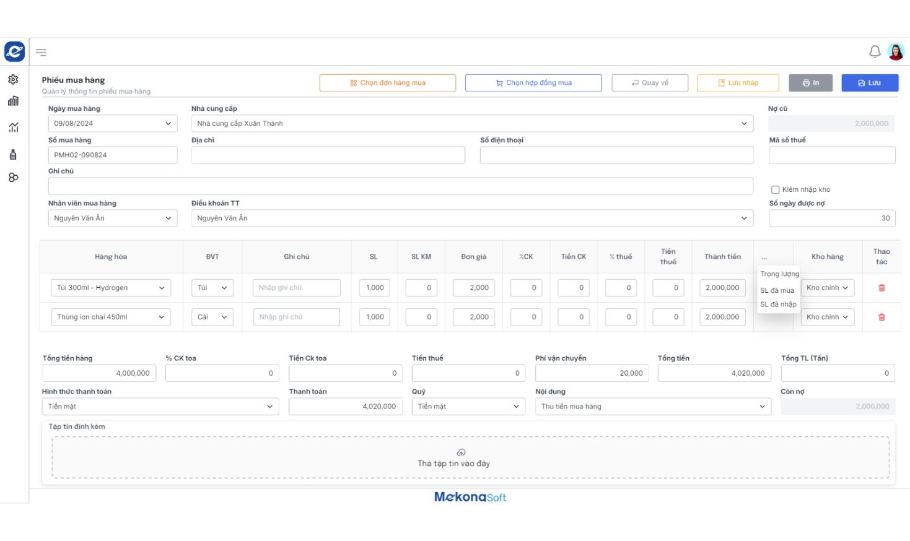The image size is (910, 541).
Task: Click the blue Lưu button
Action: pyautogui.click(x=869, y=83)
